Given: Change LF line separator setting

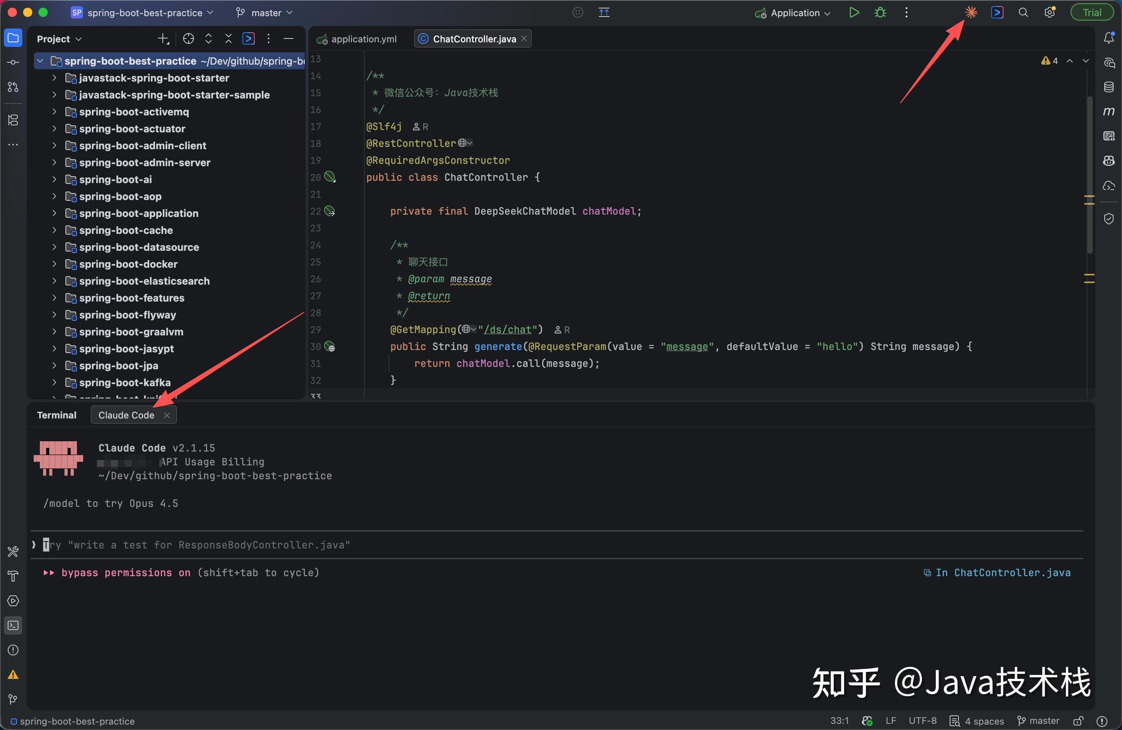Looking at the screenshot, I should click(x=890, y=721).
